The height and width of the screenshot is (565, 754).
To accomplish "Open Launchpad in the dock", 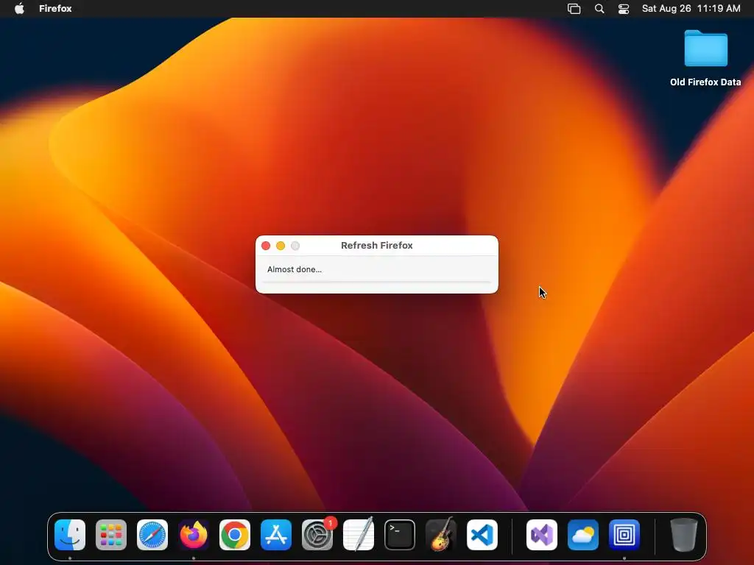I will [111, 535].
